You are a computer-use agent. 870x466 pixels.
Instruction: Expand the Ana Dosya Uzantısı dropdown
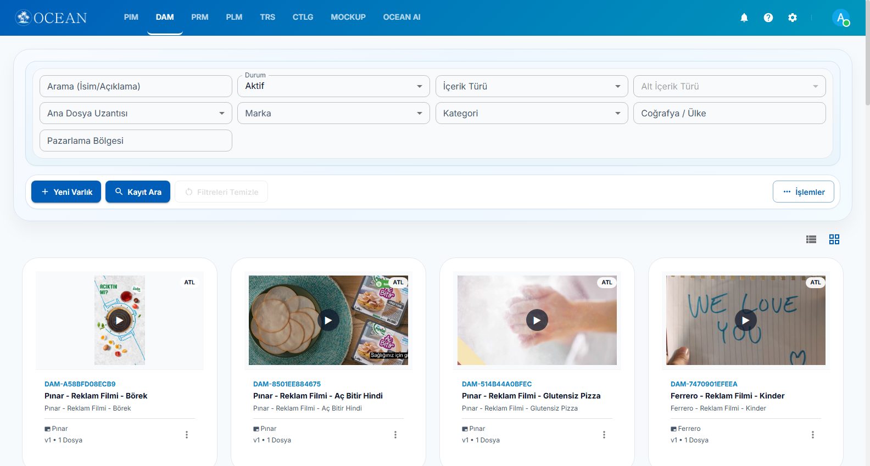point(136,113)
